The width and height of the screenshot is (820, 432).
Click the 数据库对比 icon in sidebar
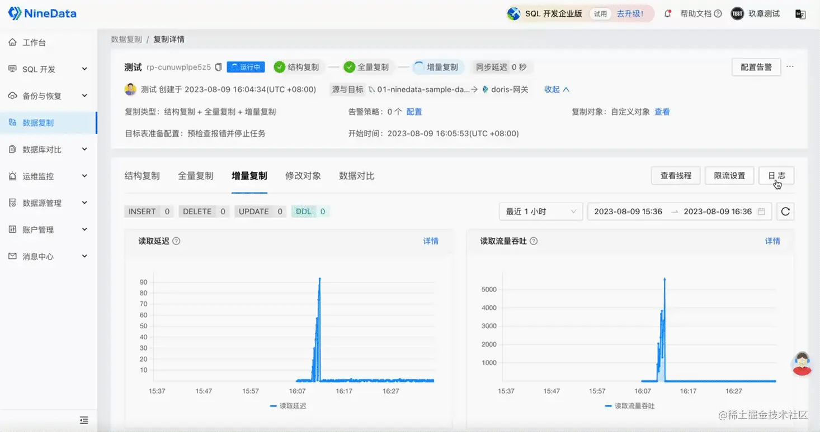coord(12,150)
